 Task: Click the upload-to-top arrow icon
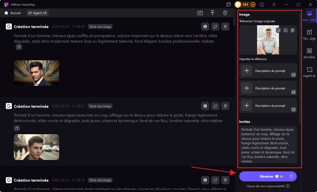[x=212, y=13]
